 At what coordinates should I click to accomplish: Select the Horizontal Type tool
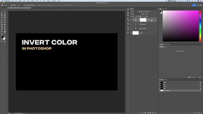2,29
